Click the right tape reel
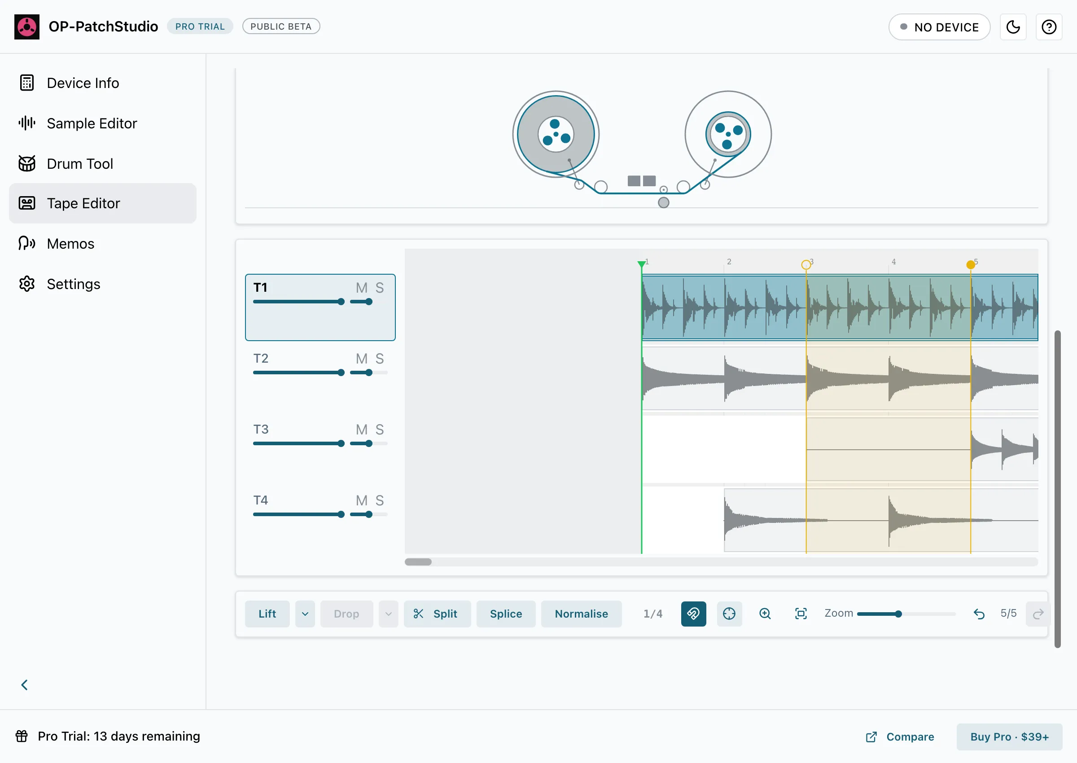Image resolution: width=1077 pixels, height=763 pixels. 728,134
